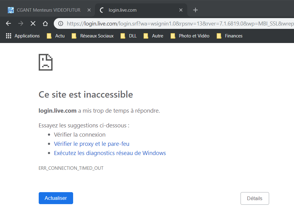Click the loading spinner on login.live.com tab

[102, 10]
